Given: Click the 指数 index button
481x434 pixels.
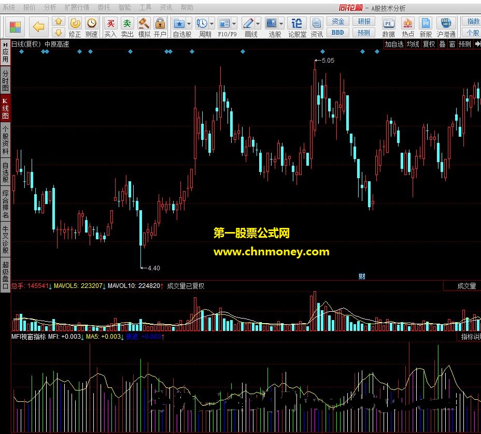Looking at the screenshot, I should point(472,21).
